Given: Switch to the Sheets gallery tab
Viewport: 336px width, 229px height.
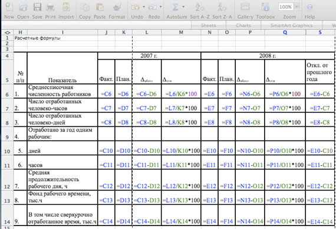Looking at the screenshot, I should pyautogui.click(x=209, y=25).
